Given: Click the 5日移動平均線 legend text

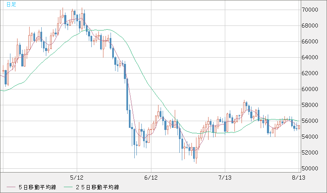Looking at the screenshot, I should (x=38, y=187).
